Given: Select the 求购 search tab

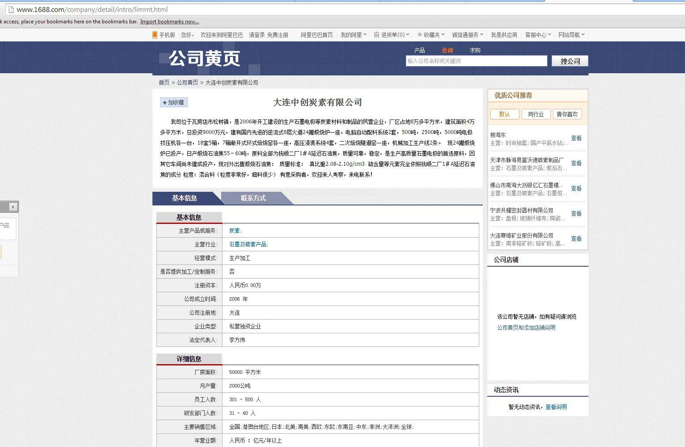Looking at the screenshot, I should tap(475, 50).
